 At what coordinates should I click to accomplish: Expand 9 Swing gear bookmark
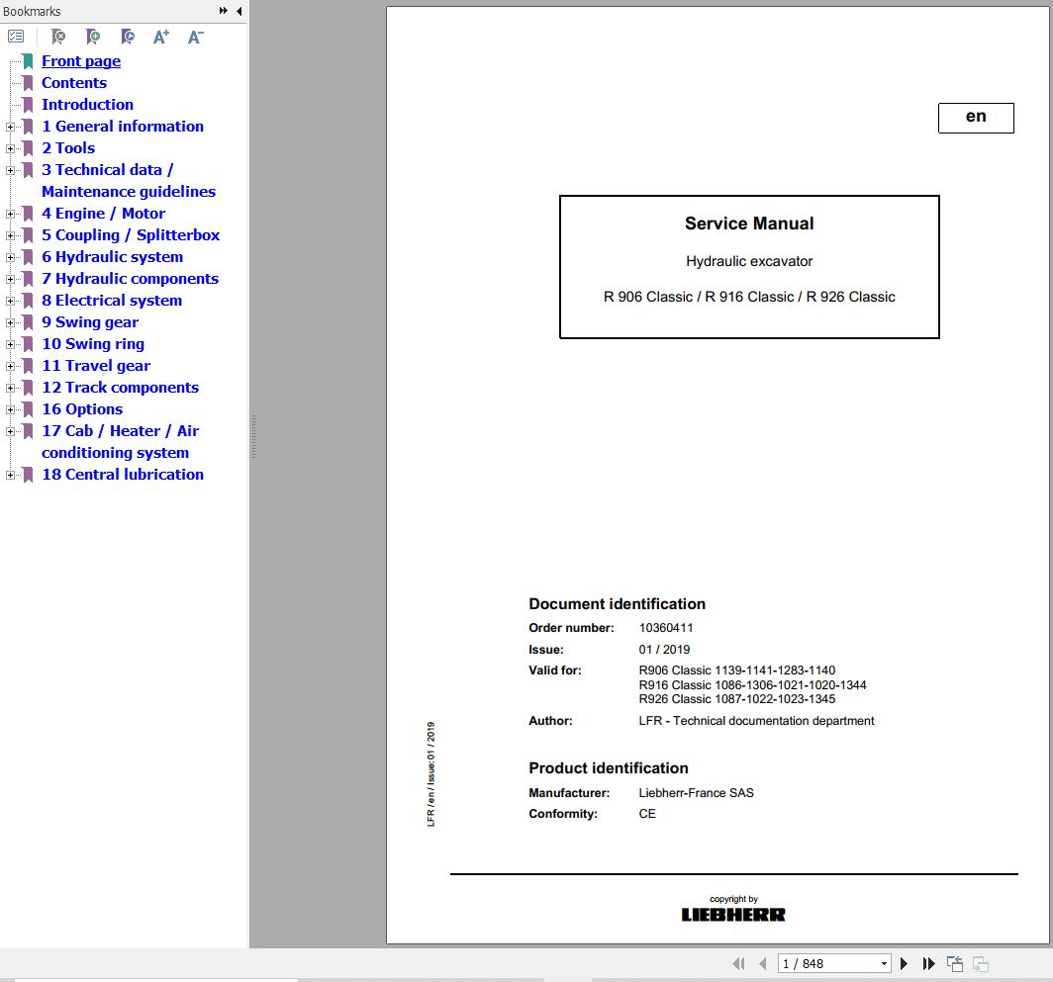tap(10, 322)
